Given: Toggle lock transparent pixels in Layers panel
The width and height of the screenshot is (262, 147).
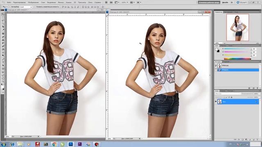Looking at the screenshot, I should point(224,97).
